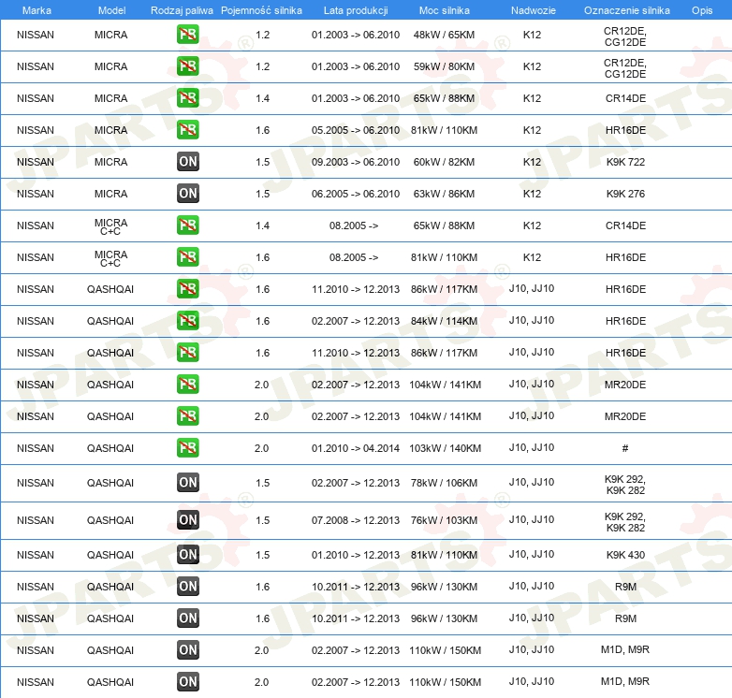
Task: Click engine size 1.5 in K9K 276 row
Action: (262, 194)
